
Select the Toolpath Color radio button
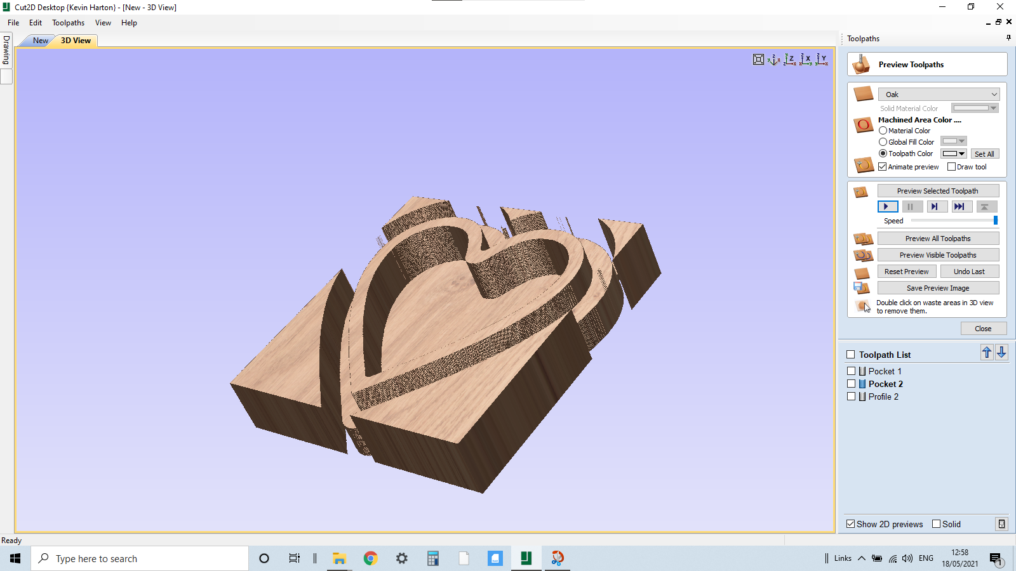coord(883,154)
